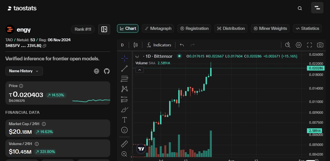The height and width of the screenshot is (161, 330).
Task: Click the price sparkline chart
Action: click(91, 100)
